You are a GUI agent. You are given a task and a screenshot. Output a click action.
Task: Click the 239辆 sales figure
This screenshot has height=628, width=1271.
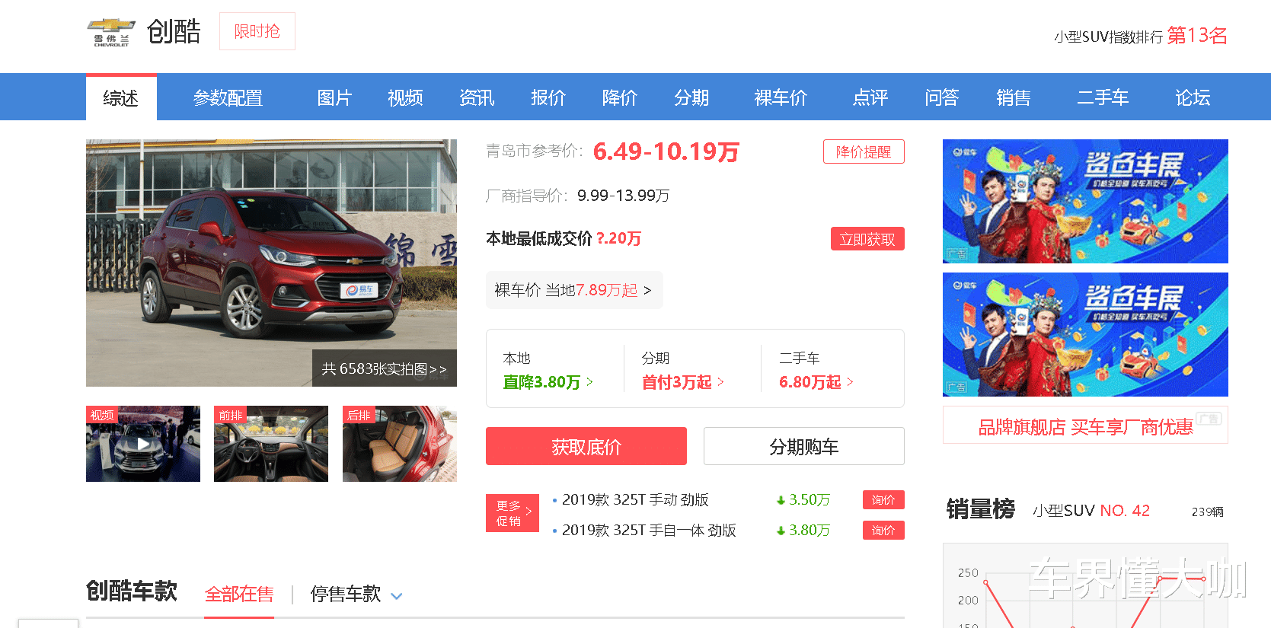click(x=1208, y=512)
